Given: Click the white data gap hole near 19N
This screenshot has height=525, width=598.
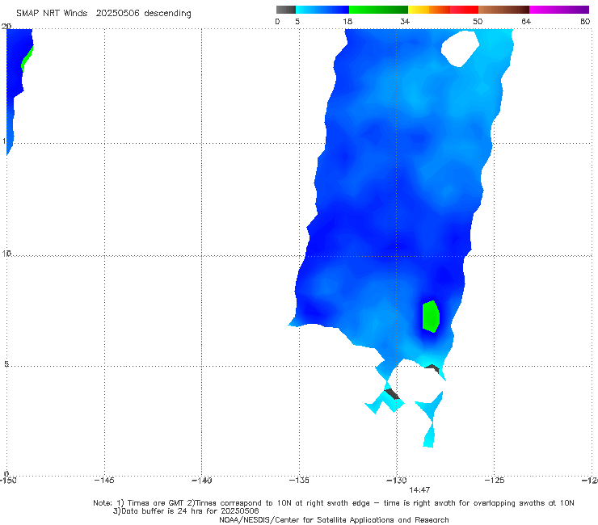Looking at the screenshot, I should 460,48.
